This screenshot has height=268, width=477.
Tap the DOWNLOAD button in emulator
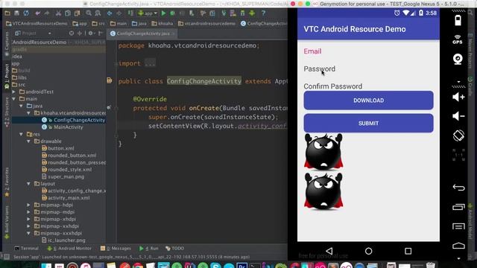[368, 100]
